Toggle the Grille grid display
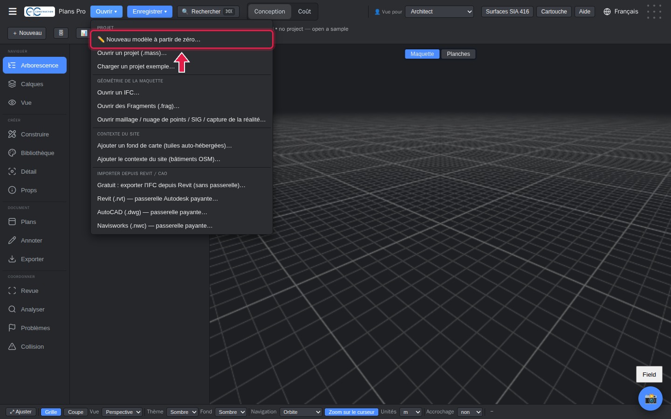Image resolution: width=671 pixels, height=419 pixels. point(51,412)
